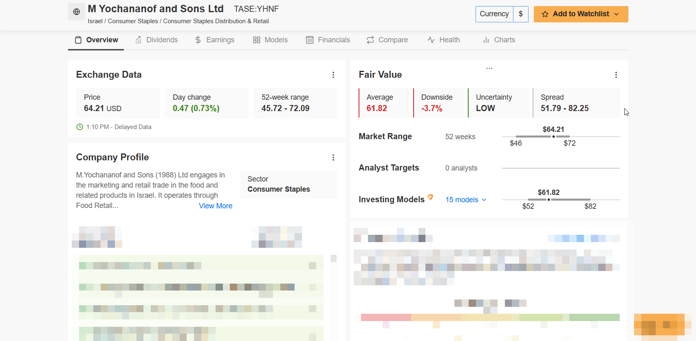Click the Charts bar icon

[x=486, y=40]
